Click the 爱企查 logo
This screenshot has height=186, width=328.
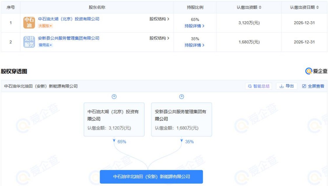pos(316,71)
